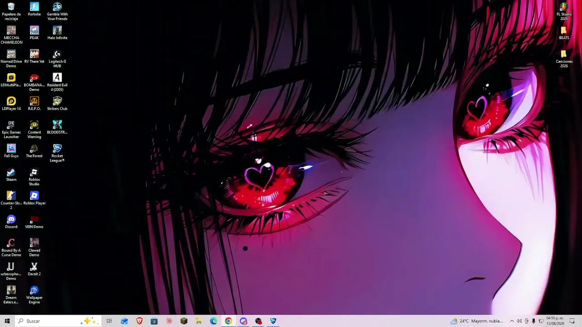Select the Nomad Drive Demo shortcut
This screenshot has height=327, width=582.
11,59
